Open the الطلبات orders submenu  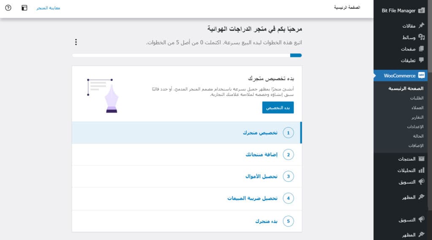coord(416,98)
